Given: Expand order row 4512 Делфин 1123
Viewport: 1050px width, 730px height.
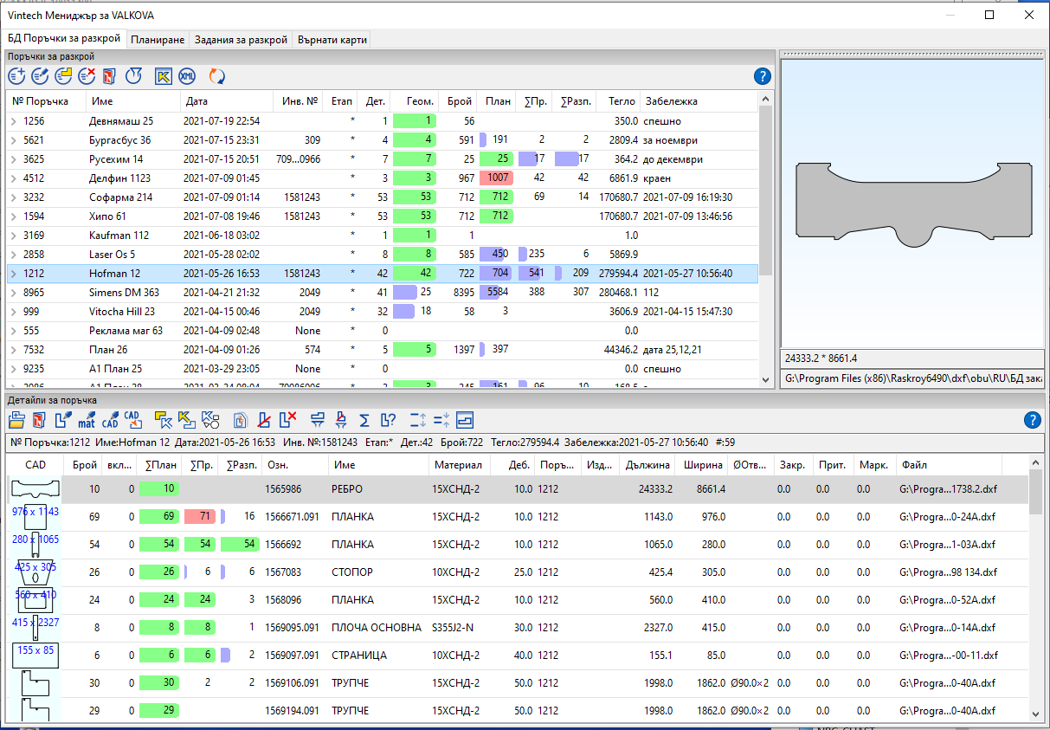Looking at the screenshot, I should click(13, 178).
